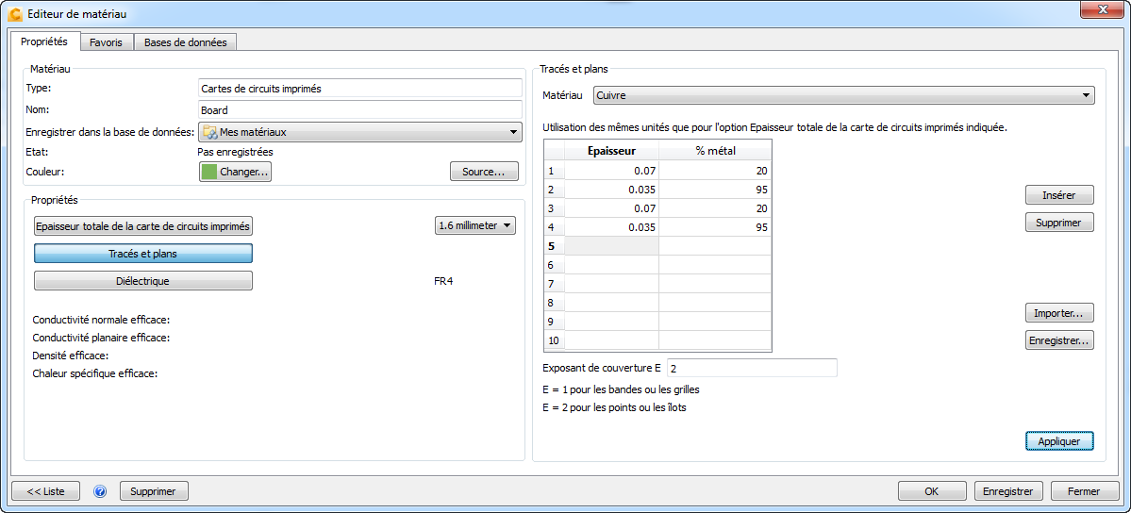Click the blue help question mark icon
Image resolution: width=1131 pixels, height=513 pixels.
(x=100, y=491)
